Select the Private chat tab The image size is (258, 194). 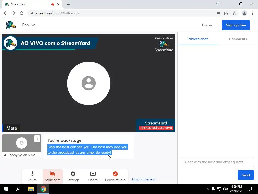click(x=198, y=39)
